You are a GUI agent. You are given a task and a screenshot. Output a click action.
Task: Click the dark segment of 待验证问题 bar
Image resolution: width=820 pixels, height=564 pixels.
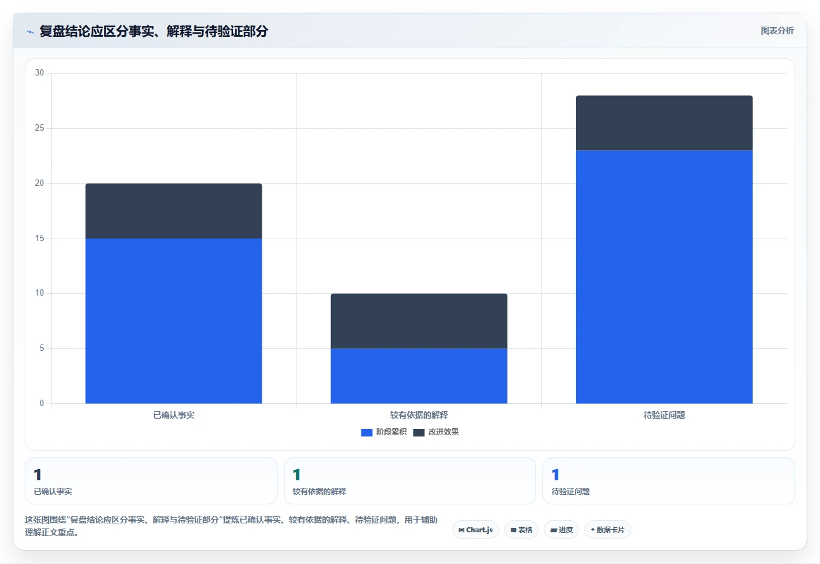coord(664,123)
